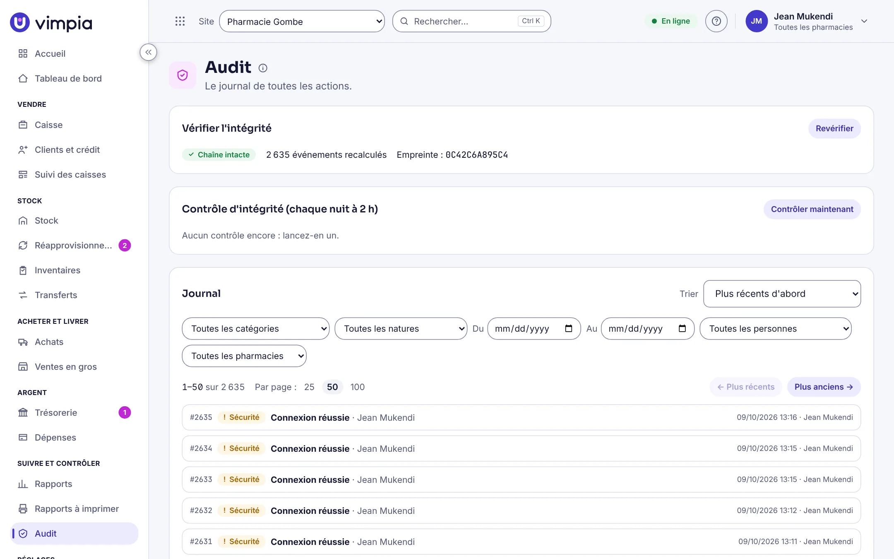Image resolution: width=894 pixels, height=559 pixels.
Task: Open the Plus récents d'abord sort dropdown
Action: click(x=782, y=294)
